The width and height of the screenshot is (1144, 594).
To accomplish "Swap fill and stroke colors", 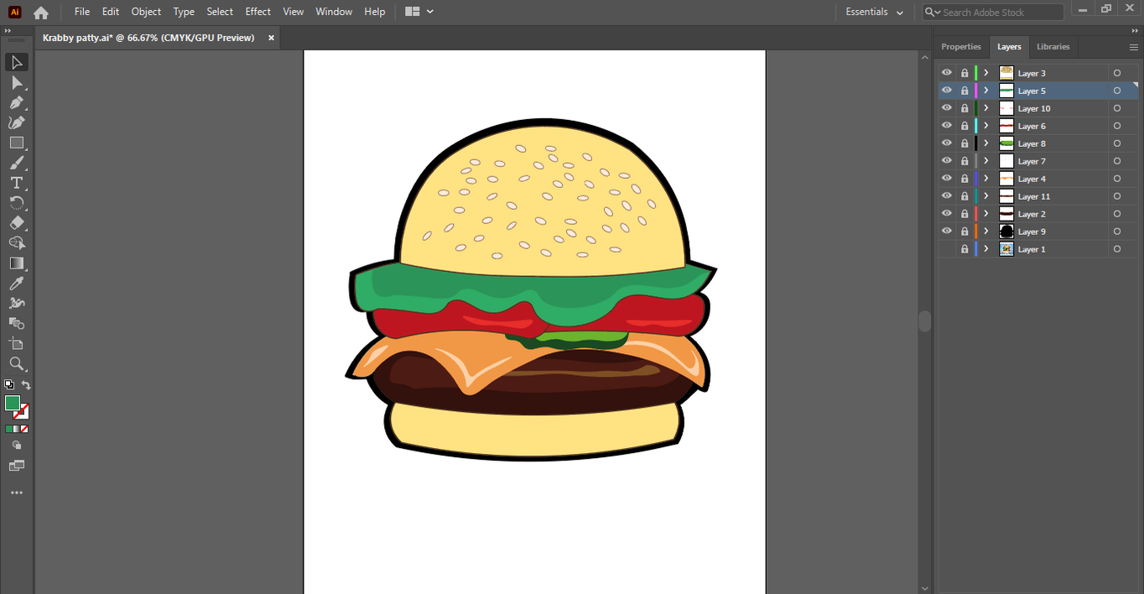I will pos(26,385).
